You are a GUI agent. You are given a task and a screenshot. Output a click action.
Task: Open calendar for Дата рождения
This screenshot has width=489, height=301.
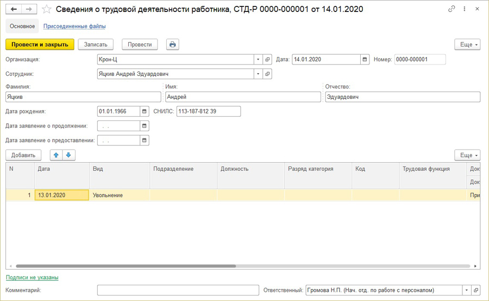(x=144, y=111)
